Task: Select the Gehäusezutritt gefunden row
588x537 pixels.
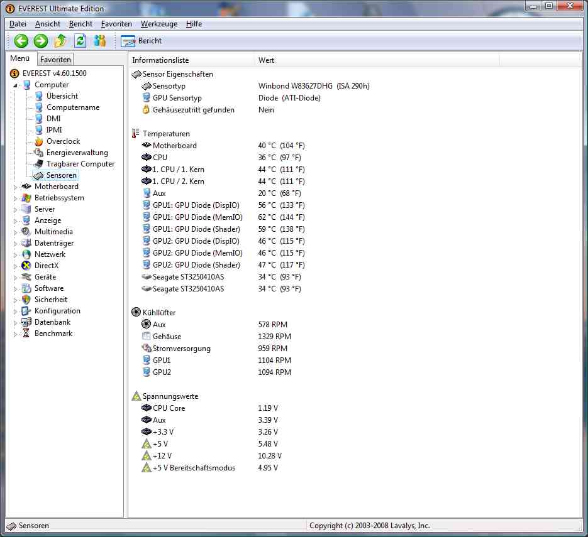Action: [x=208, y=110]
